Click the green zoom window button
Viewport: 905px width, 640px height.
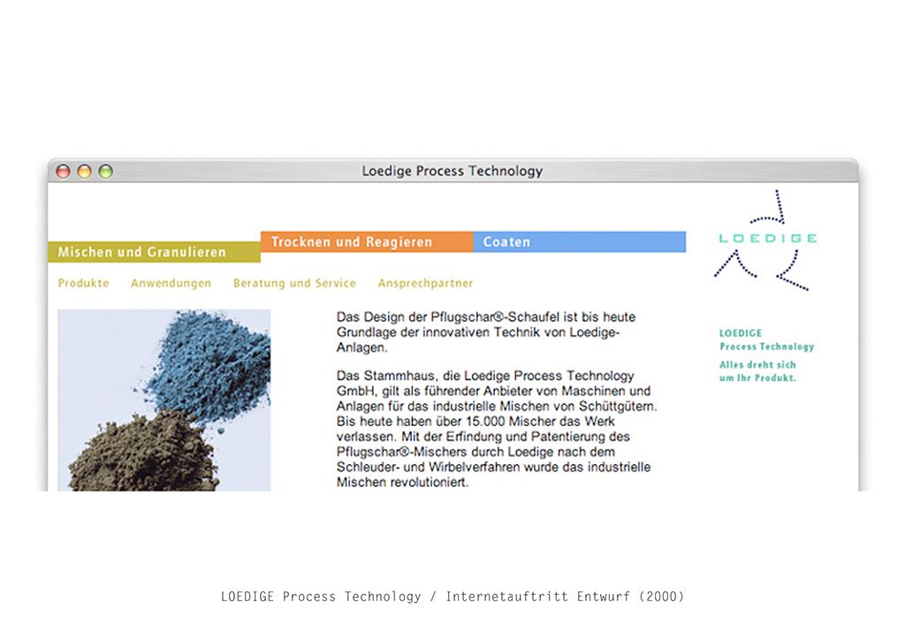[106, 171]
